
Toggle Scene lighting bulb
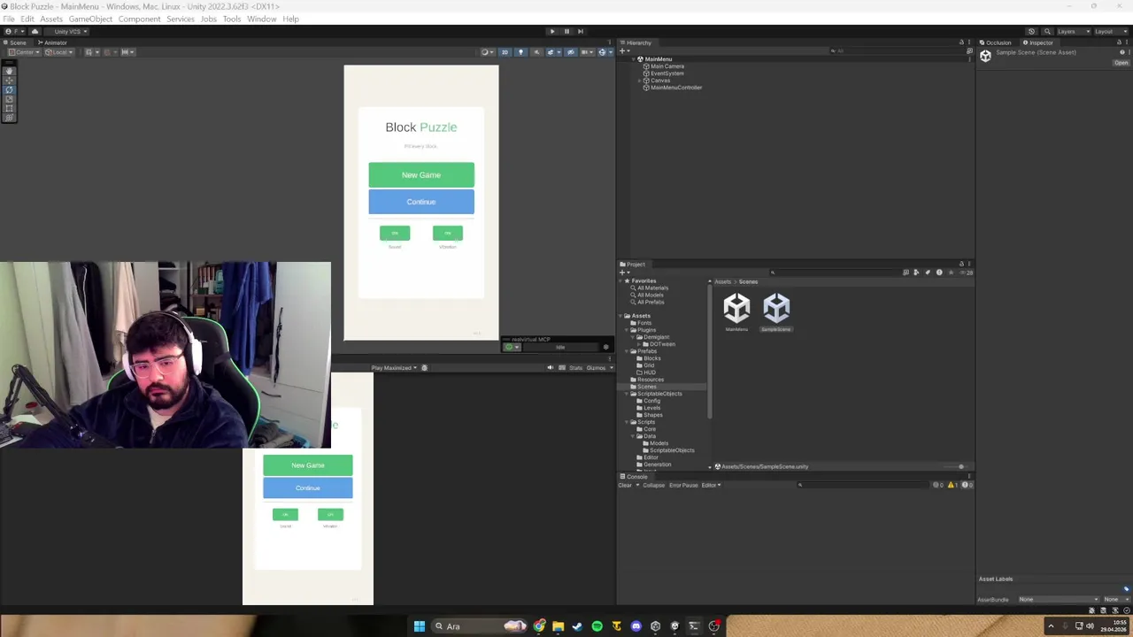pyautogui.click(x=520, y=52)
